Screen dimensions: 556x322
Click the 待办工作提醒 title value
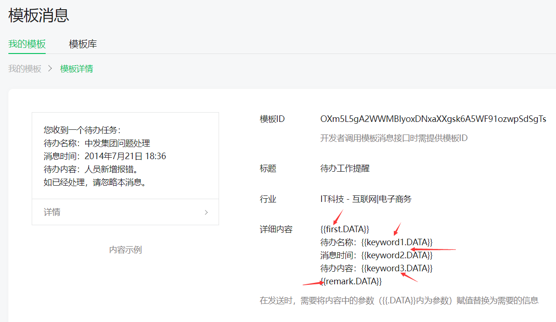click(x=345, y=168)
